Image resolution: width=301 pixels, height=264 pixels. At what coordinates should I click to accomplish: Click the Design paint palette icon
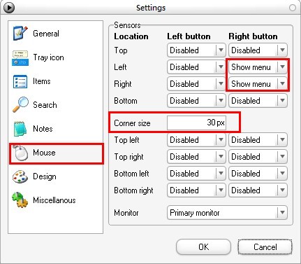click(x=20, y=176)
